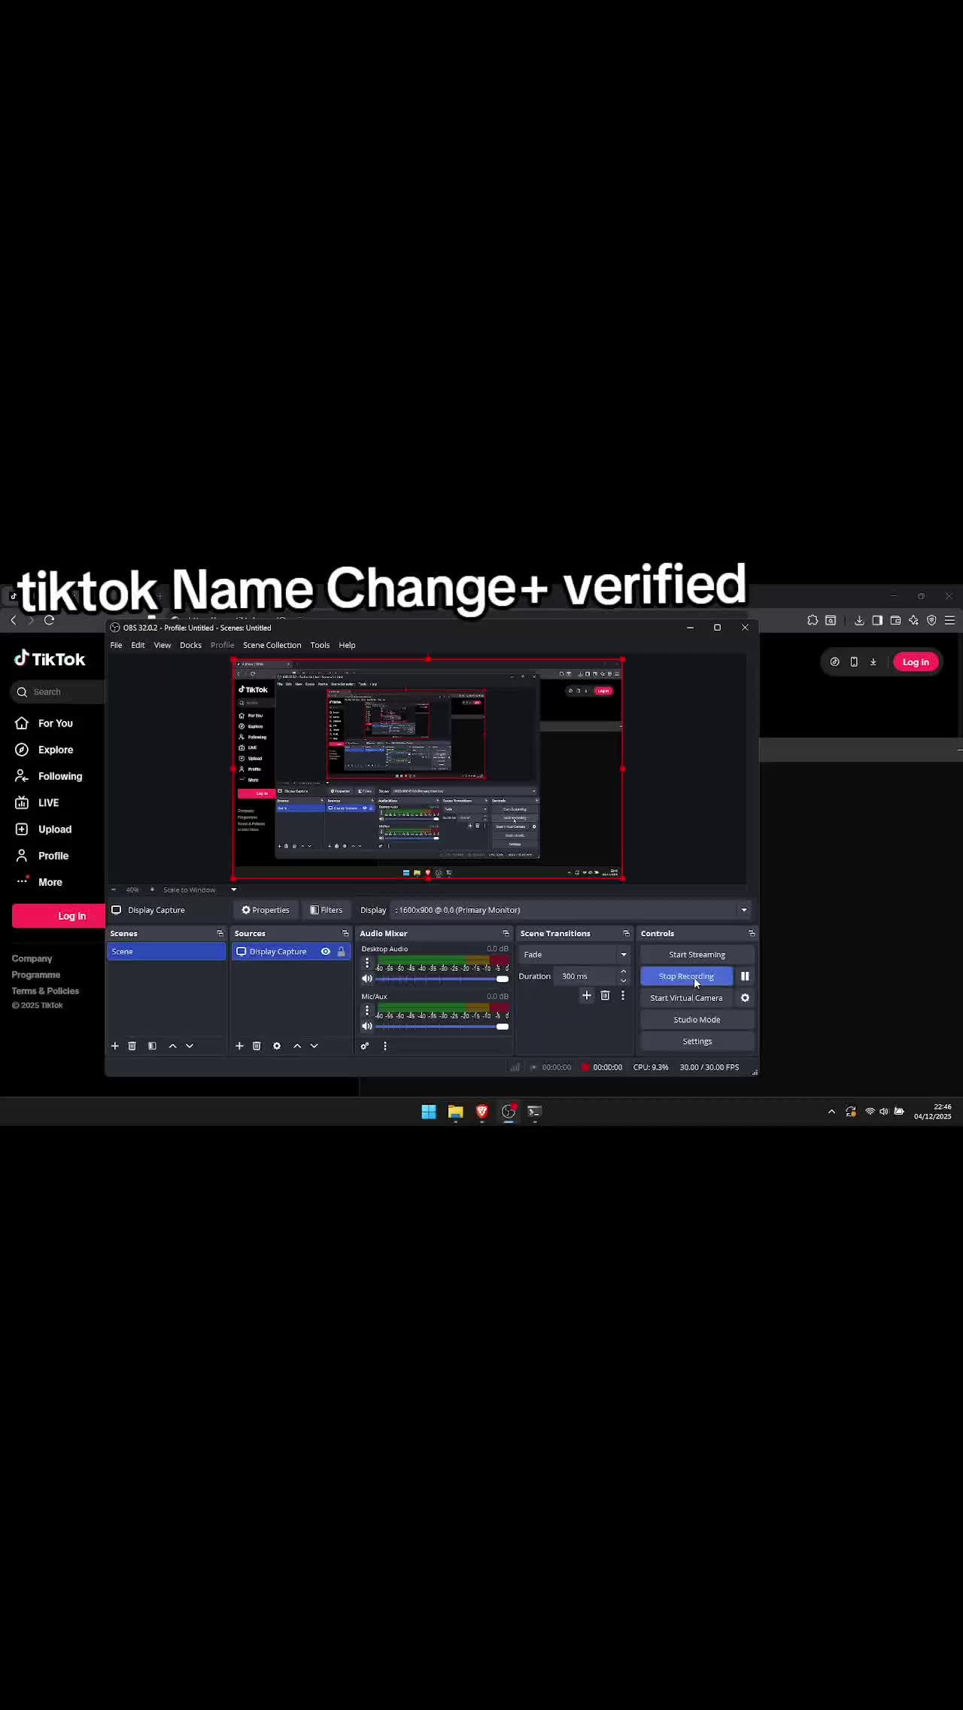Open source Filters button

[x=327, y=910]
